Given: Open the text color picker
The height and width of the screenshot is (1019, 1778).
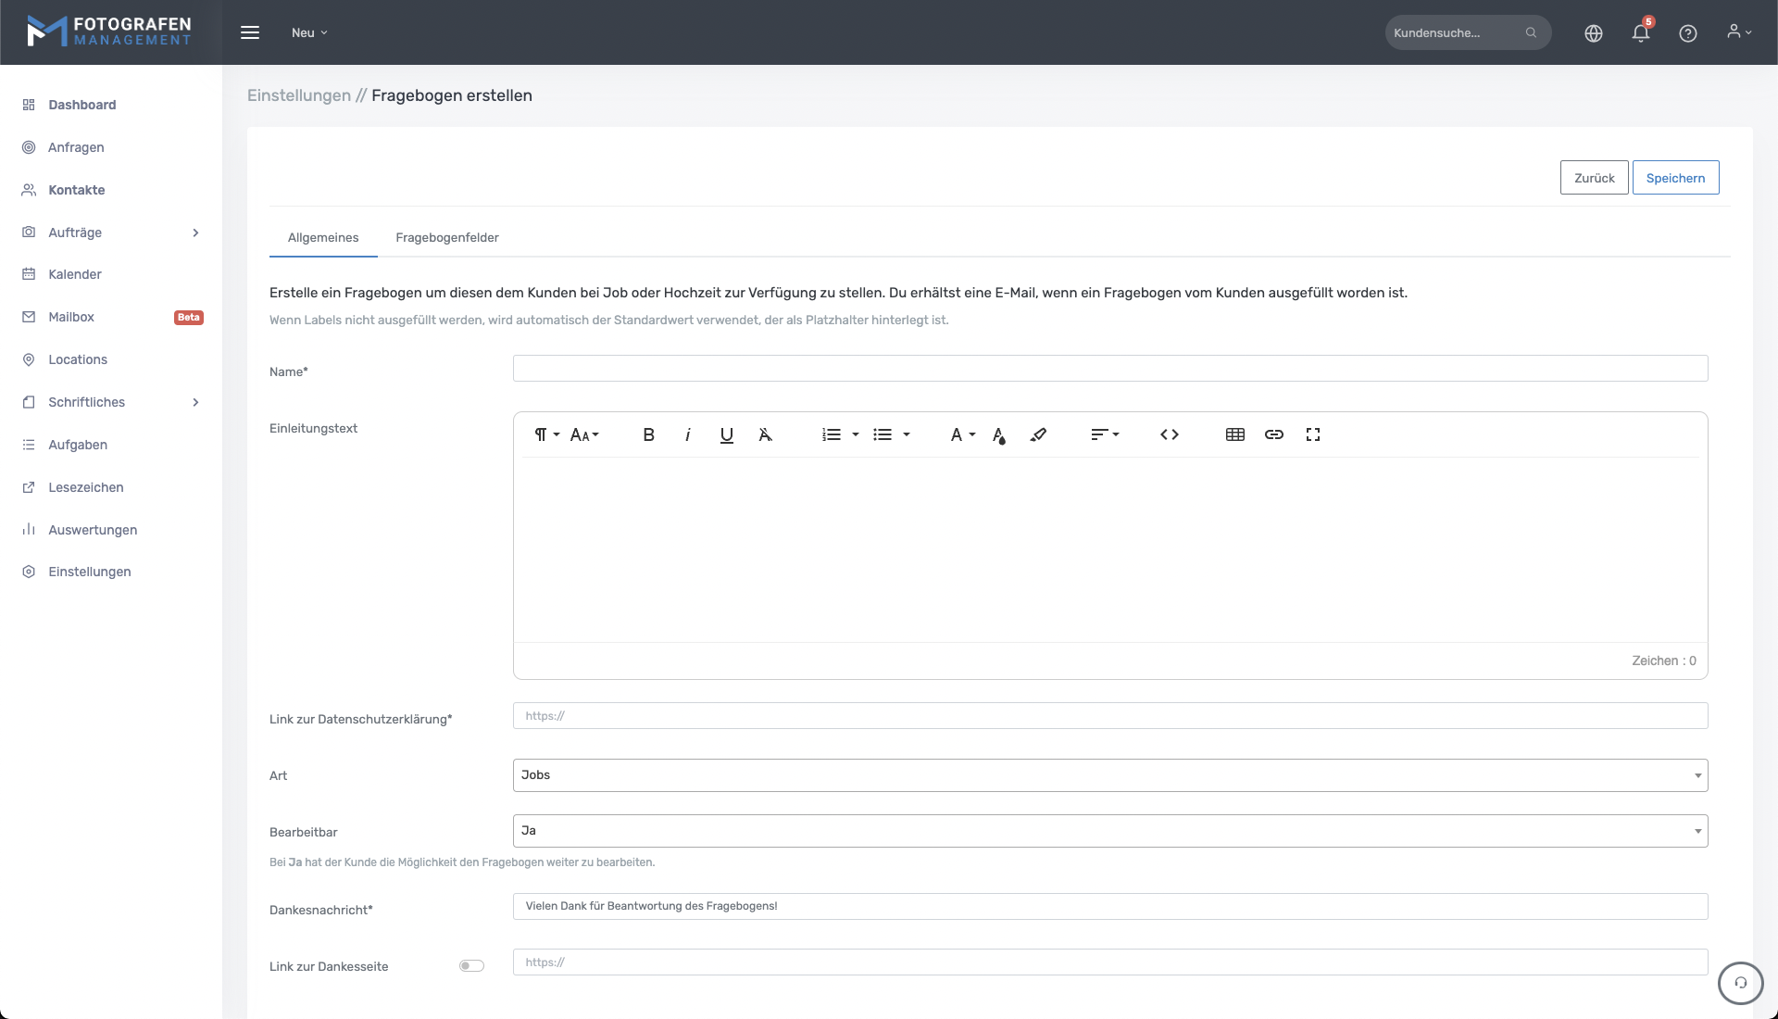Looking at the screenshot, I should click(x=998, y=434).
